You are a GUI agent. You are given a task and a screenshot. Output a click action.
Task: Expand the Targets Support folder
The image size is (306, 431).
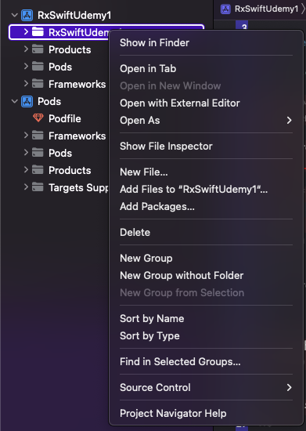point(26,187)
